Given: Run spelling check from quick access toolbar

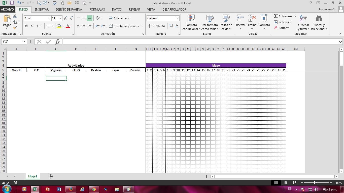Looking at the screenshot, I should pyautogui.click(x=55, y=3).
